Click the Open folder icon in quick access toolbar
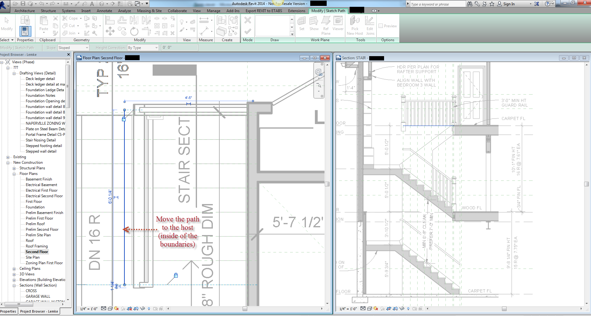This screenshot has width=591, height=316. click(15, 4)
